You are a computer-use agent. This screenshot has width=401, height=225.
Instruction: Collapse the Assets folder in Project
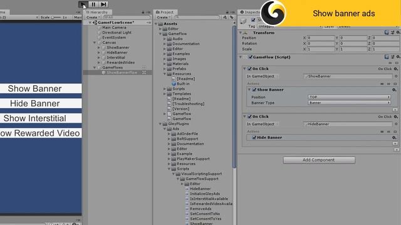(156, 24)
